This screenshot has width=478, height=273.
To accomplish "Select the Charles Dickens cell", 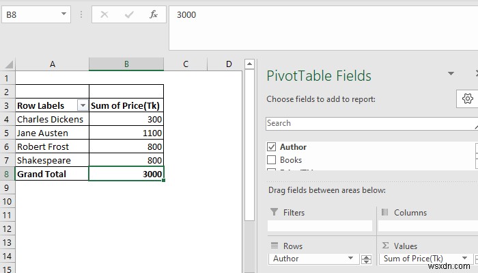I will (52, 119).
